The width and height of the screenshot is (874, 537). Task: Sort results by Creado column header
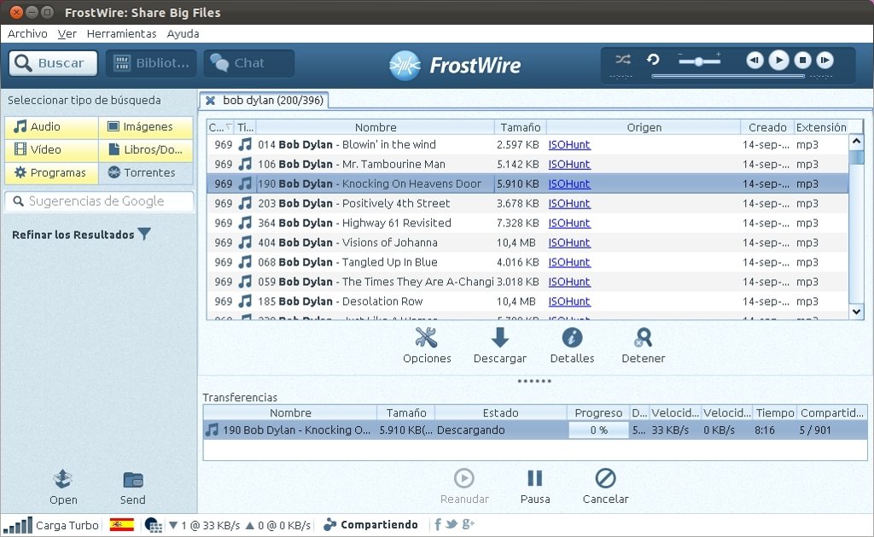tap(767, 127)
